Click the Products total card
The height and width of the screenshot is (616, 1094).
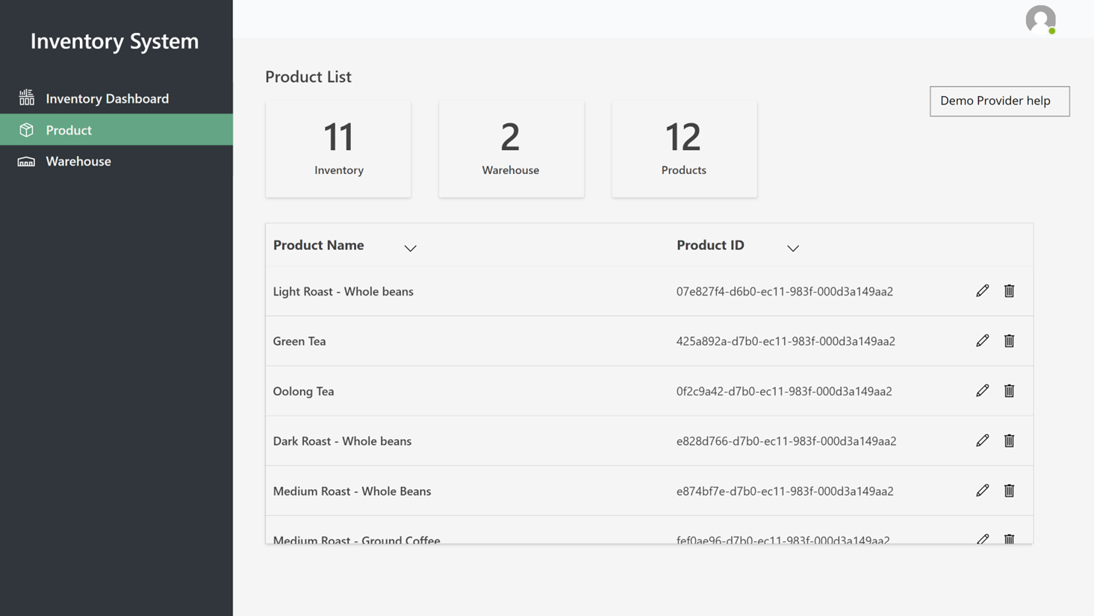(x=684, y=149)
